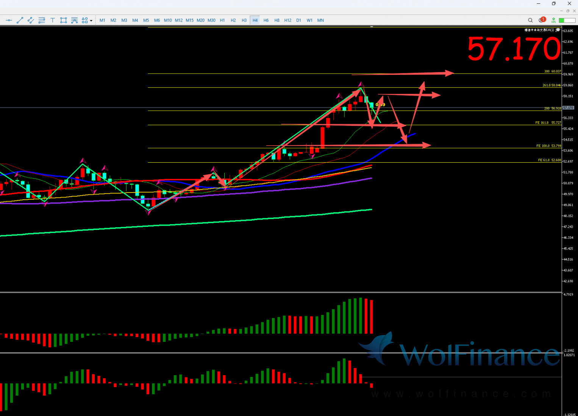This screenshot has width=578, height=416.
Task: Click the green connection level bar
Action: pos(567,20)
